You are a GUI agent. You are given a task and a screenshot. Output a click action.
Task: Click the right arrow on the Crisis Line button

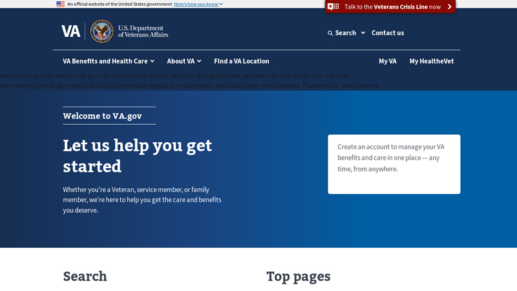[x=450, y=6]
